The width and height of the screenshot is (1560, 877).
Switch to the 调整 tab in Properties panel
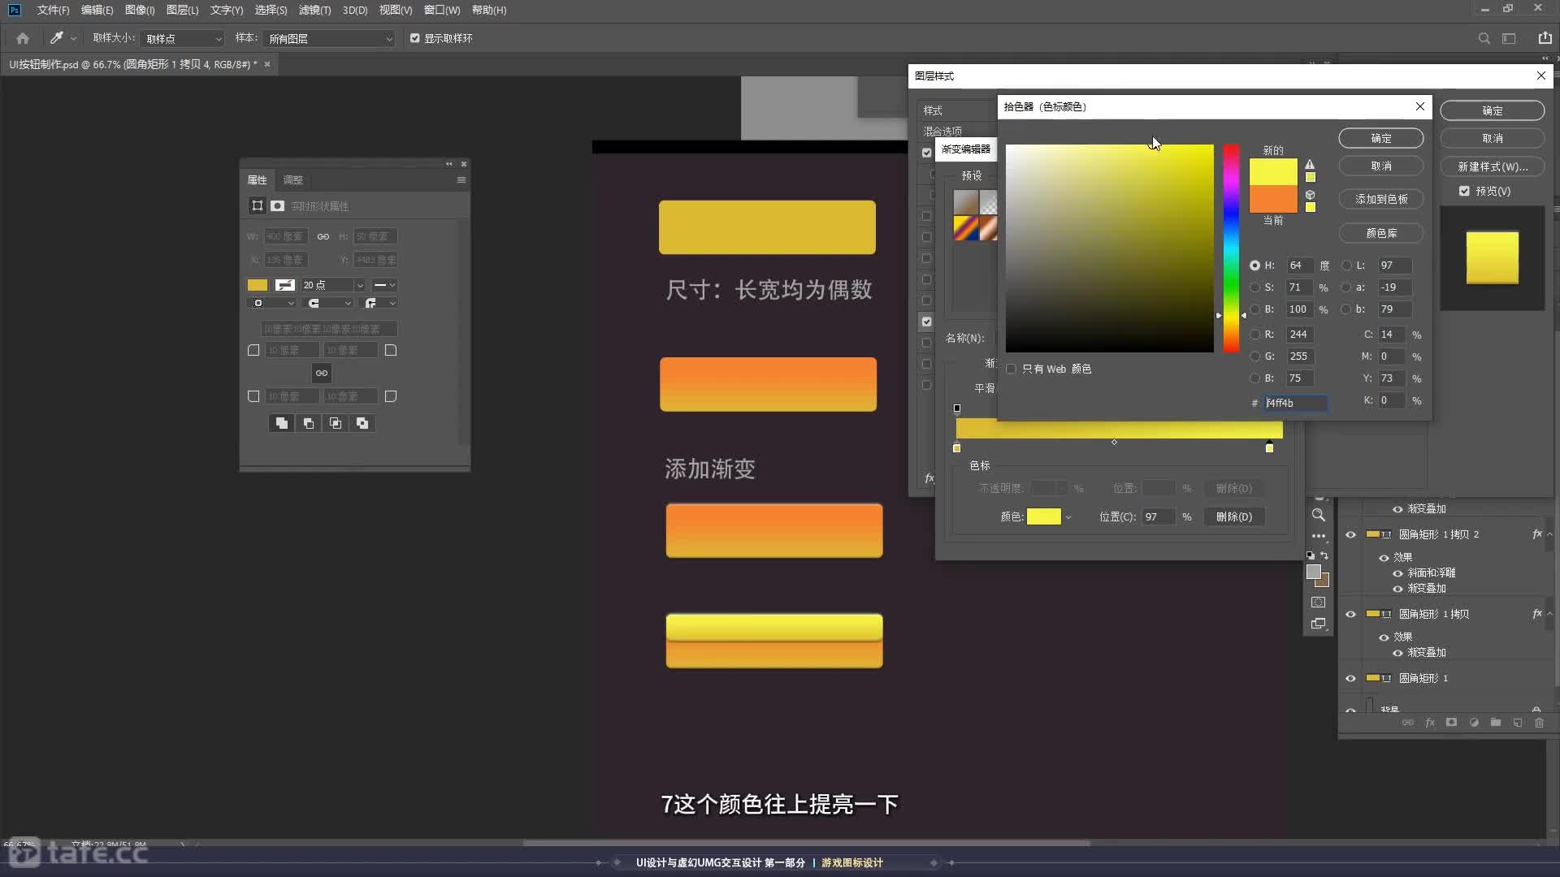coord(292,179)
